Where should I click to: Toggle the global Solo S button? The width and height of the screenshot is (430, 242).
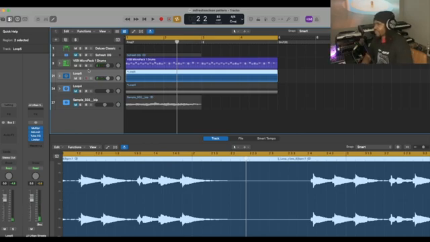pos(75,40)
